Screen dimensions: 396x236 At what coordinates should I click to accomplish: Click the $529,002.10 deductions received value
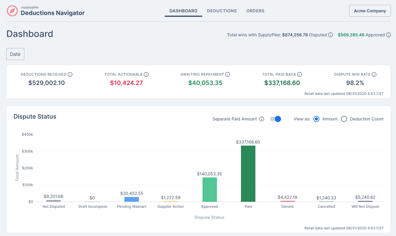pyautogui.click(x=47, y=83)
